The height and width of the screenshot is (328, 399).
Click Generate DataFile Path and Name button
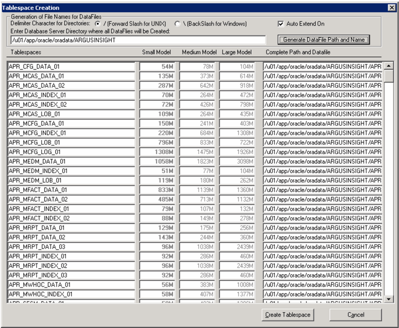click(324, 40)
